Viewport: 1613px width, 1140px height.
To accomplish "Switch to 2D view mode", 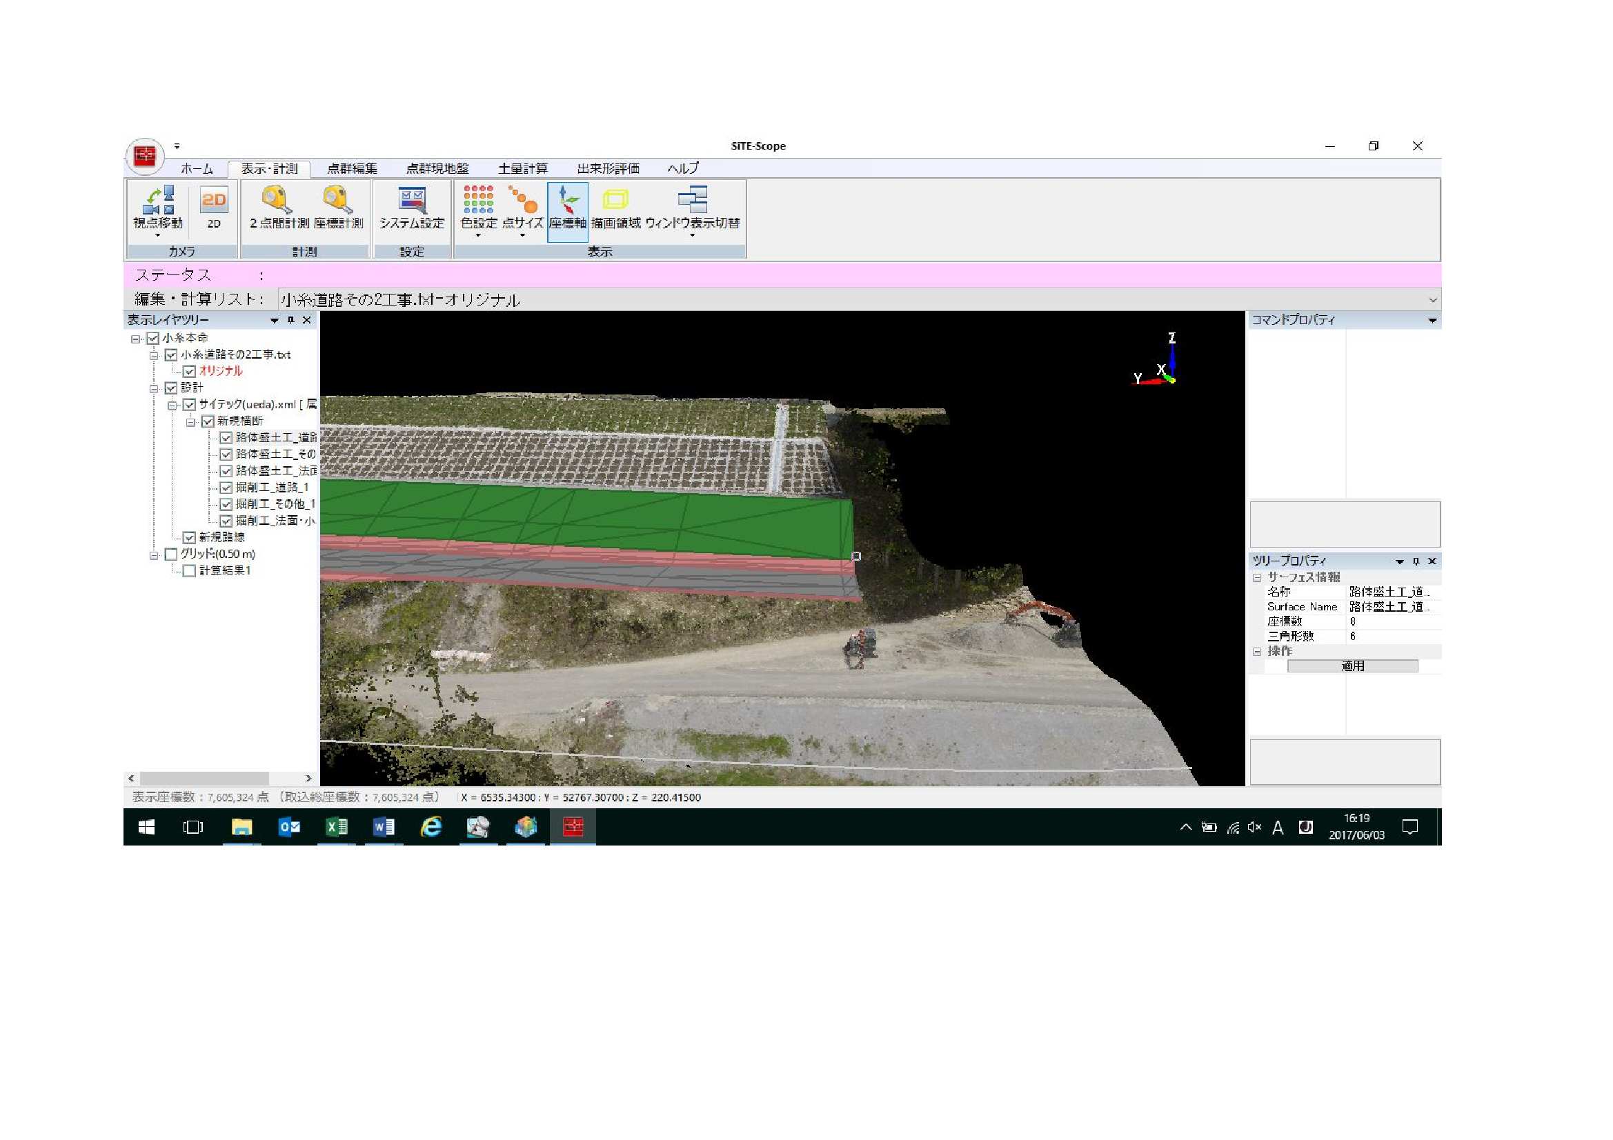I will tap(214, 201).
